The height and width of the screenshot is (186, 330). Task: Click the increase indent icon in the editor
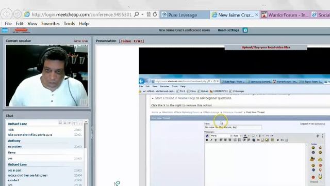click(249, 140)
